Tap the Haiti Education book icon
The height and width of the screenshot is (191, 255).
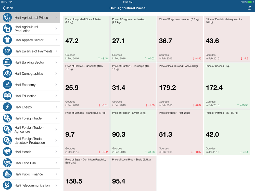point(7,96)
